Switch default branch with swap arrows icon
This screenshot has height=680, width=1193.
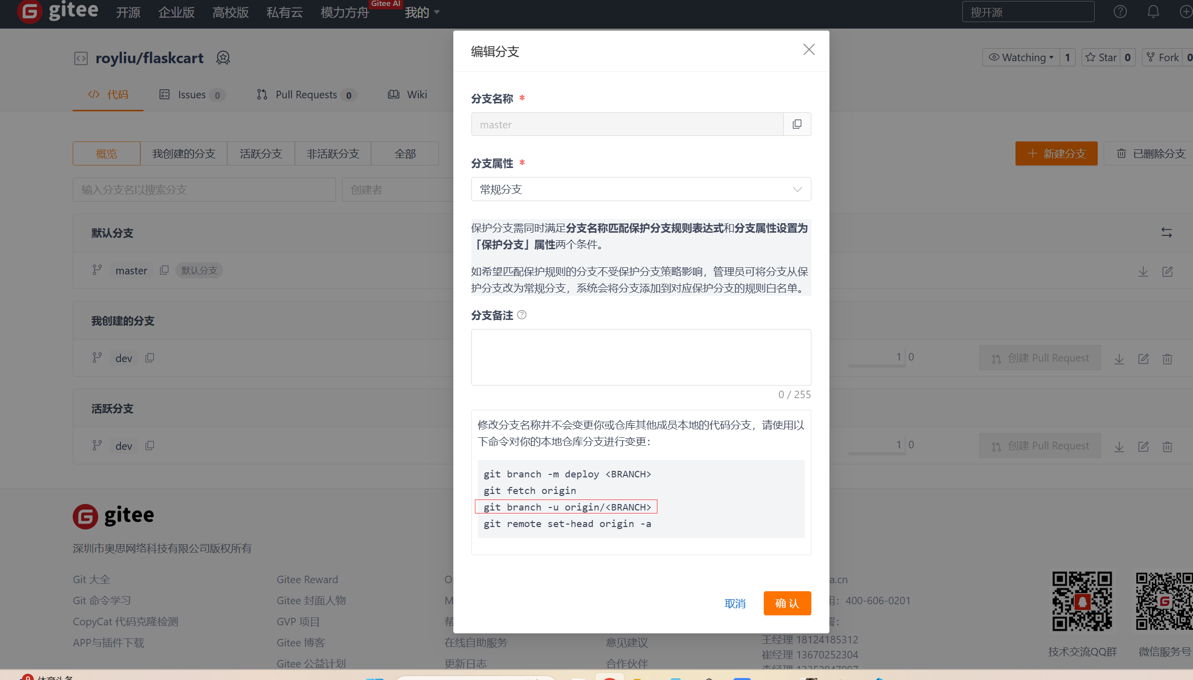tap(1166, 233)
